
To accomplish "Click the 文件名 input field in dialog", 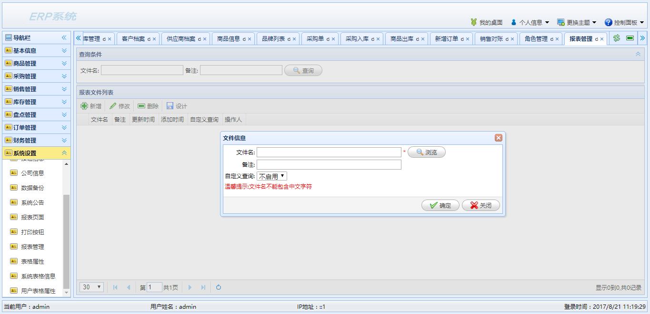I will 329,152.
